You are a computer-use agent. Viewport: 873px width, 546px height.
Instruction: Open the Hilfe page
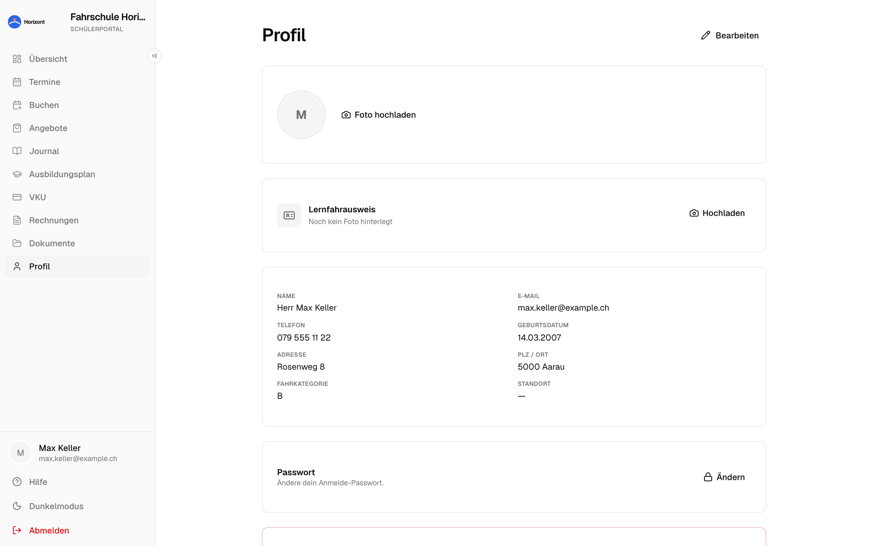click(x=77, y=482)
